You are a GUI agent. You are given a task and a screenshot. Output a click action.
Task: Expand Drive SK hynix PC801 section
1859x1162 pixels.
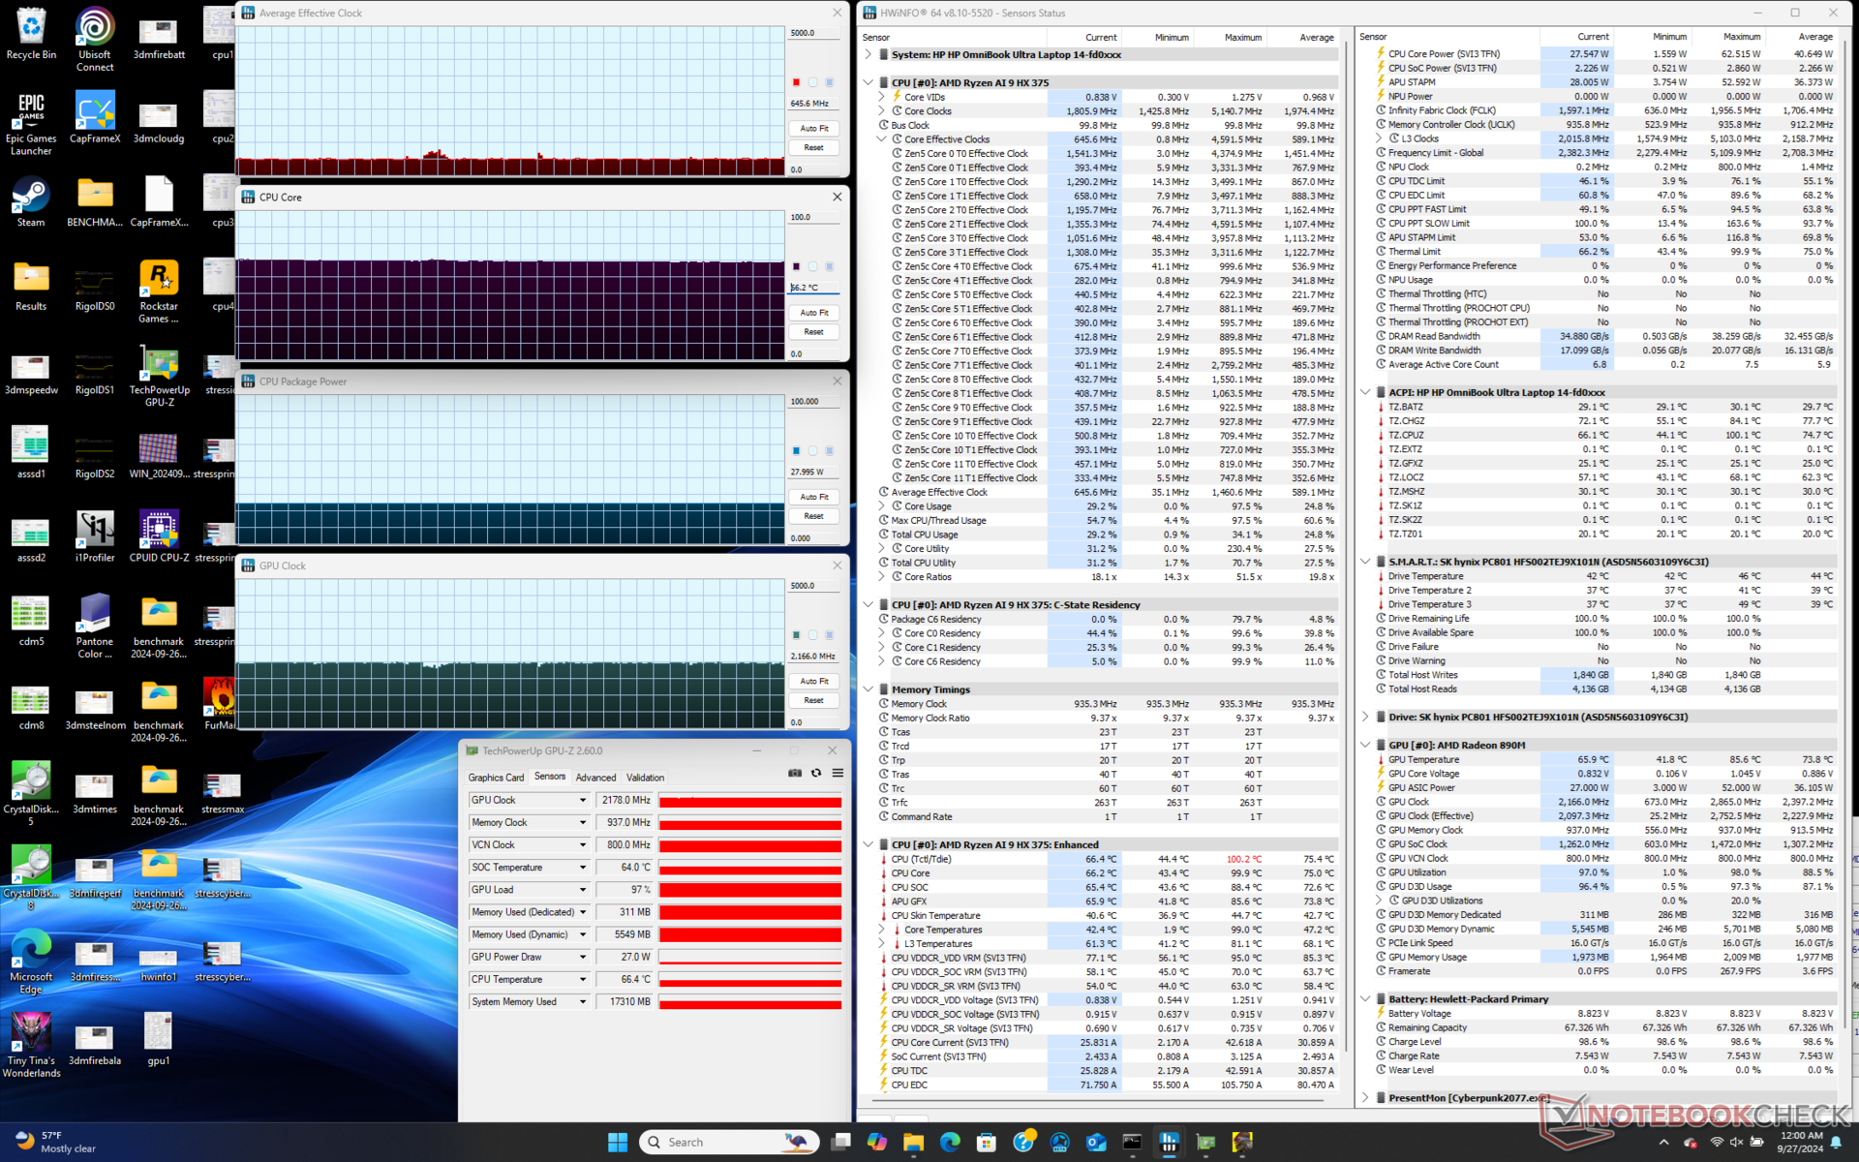[x=1365, y=718]
